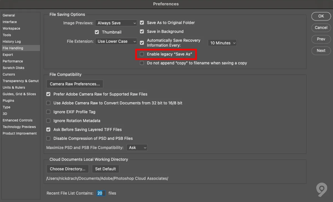Image resolution: width=333 pixels, height=202 pixels.
Task: Click the OK button
Action: [x=321, y=16]
